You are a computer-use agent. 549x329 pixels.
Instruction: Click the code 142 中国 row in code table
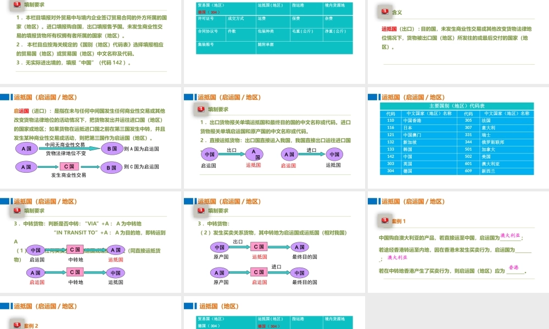tap(418, 157)
